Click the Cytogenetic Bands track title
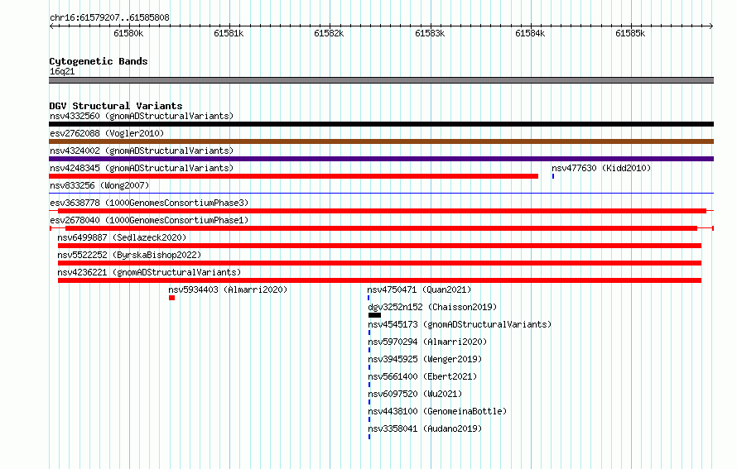The height and width of the screenshot is (469, 737). (99, 61)
